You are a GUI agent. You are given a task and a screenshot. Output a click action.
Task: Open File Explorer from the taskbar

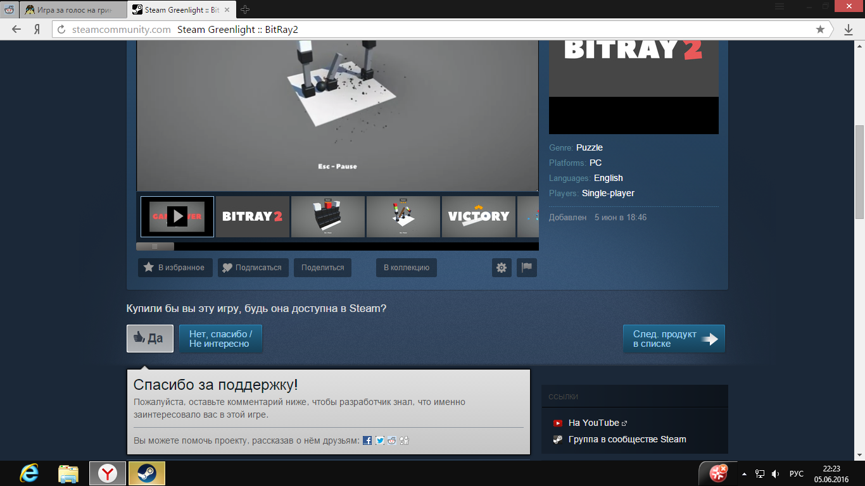pyautogui.click(x=68, y=473)
